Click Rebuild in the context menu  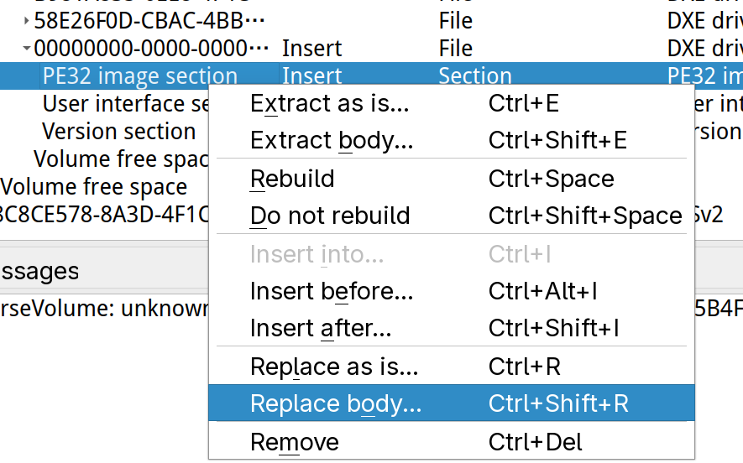(x=451, y=179)
